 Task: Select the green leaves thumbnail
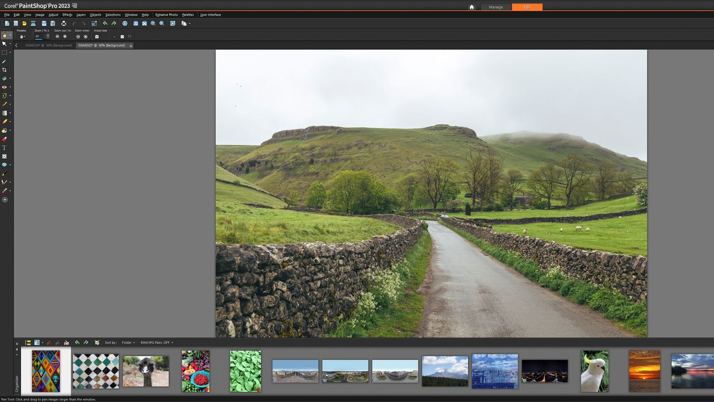click(245, 371)
